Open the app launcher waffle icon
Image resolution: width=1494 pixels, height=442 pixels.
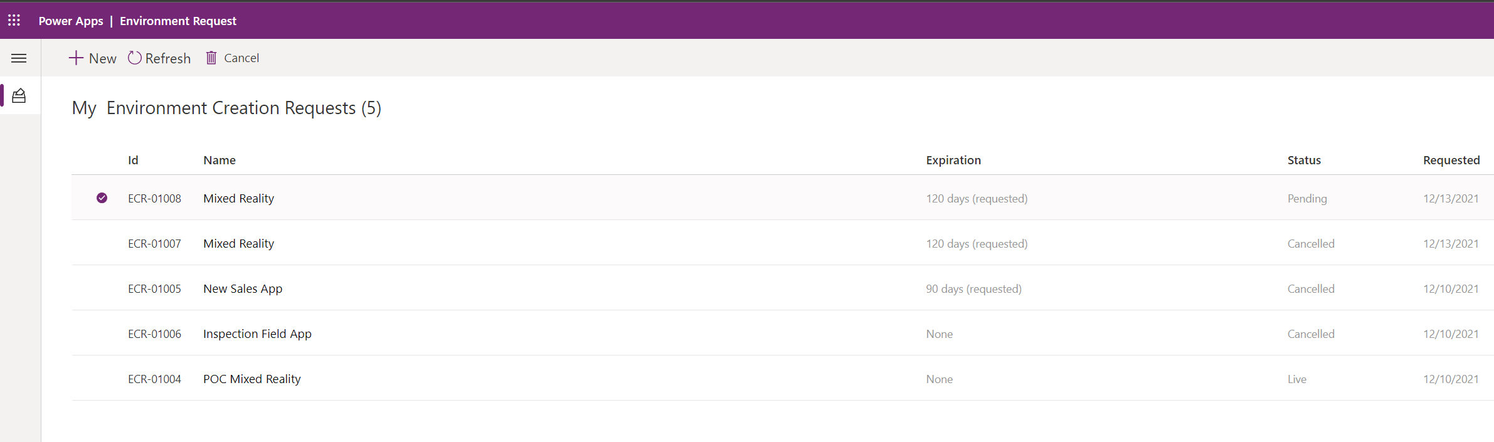[14, 21]
